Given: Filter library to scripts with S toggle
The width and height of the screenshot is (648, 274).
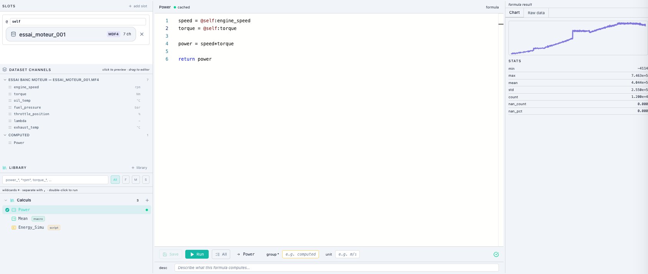Looking at the screenshot, I should [x=146, y=180].
